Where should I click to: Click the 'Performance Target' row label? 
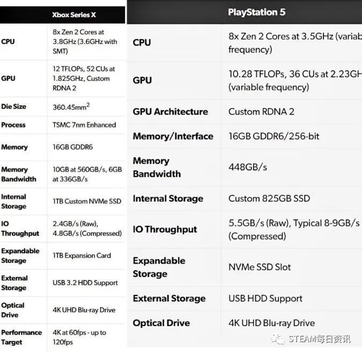click(21, 337)
